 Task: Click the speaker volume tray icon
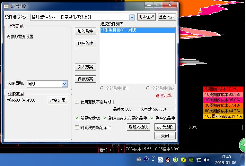click(x=206, y=160)
